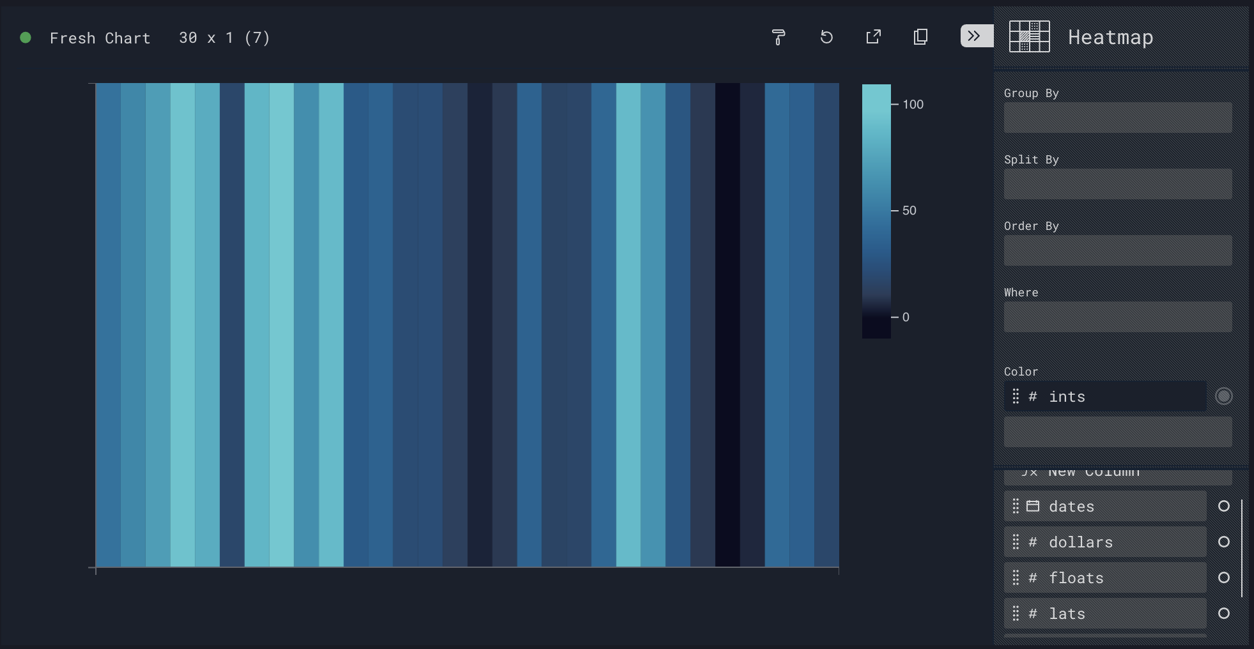Click the export popout icon
Screen dimensions: 1254x649
[873, 37]
